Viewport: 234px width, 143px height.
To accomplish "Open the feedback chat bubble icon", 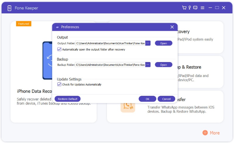I will point(195,8).
